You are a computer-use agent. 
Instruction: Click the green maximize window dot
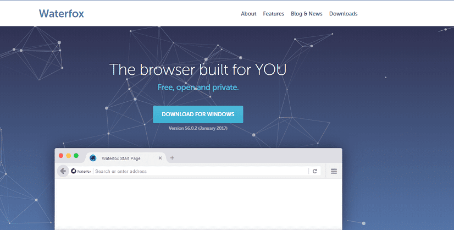coord(76,156)
